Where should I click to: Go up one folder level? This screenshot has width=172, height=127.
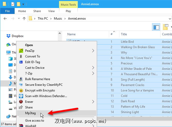point(24,19)
